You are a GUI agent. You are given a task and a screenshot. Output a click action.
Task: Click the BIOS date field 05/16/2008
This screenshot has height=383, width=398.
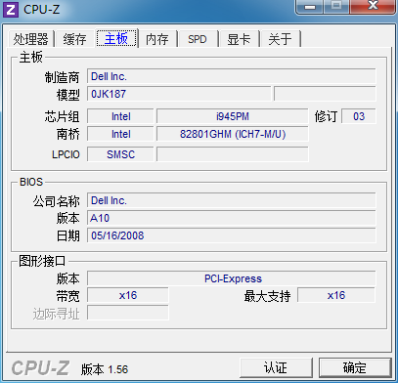tap(232, 235)
